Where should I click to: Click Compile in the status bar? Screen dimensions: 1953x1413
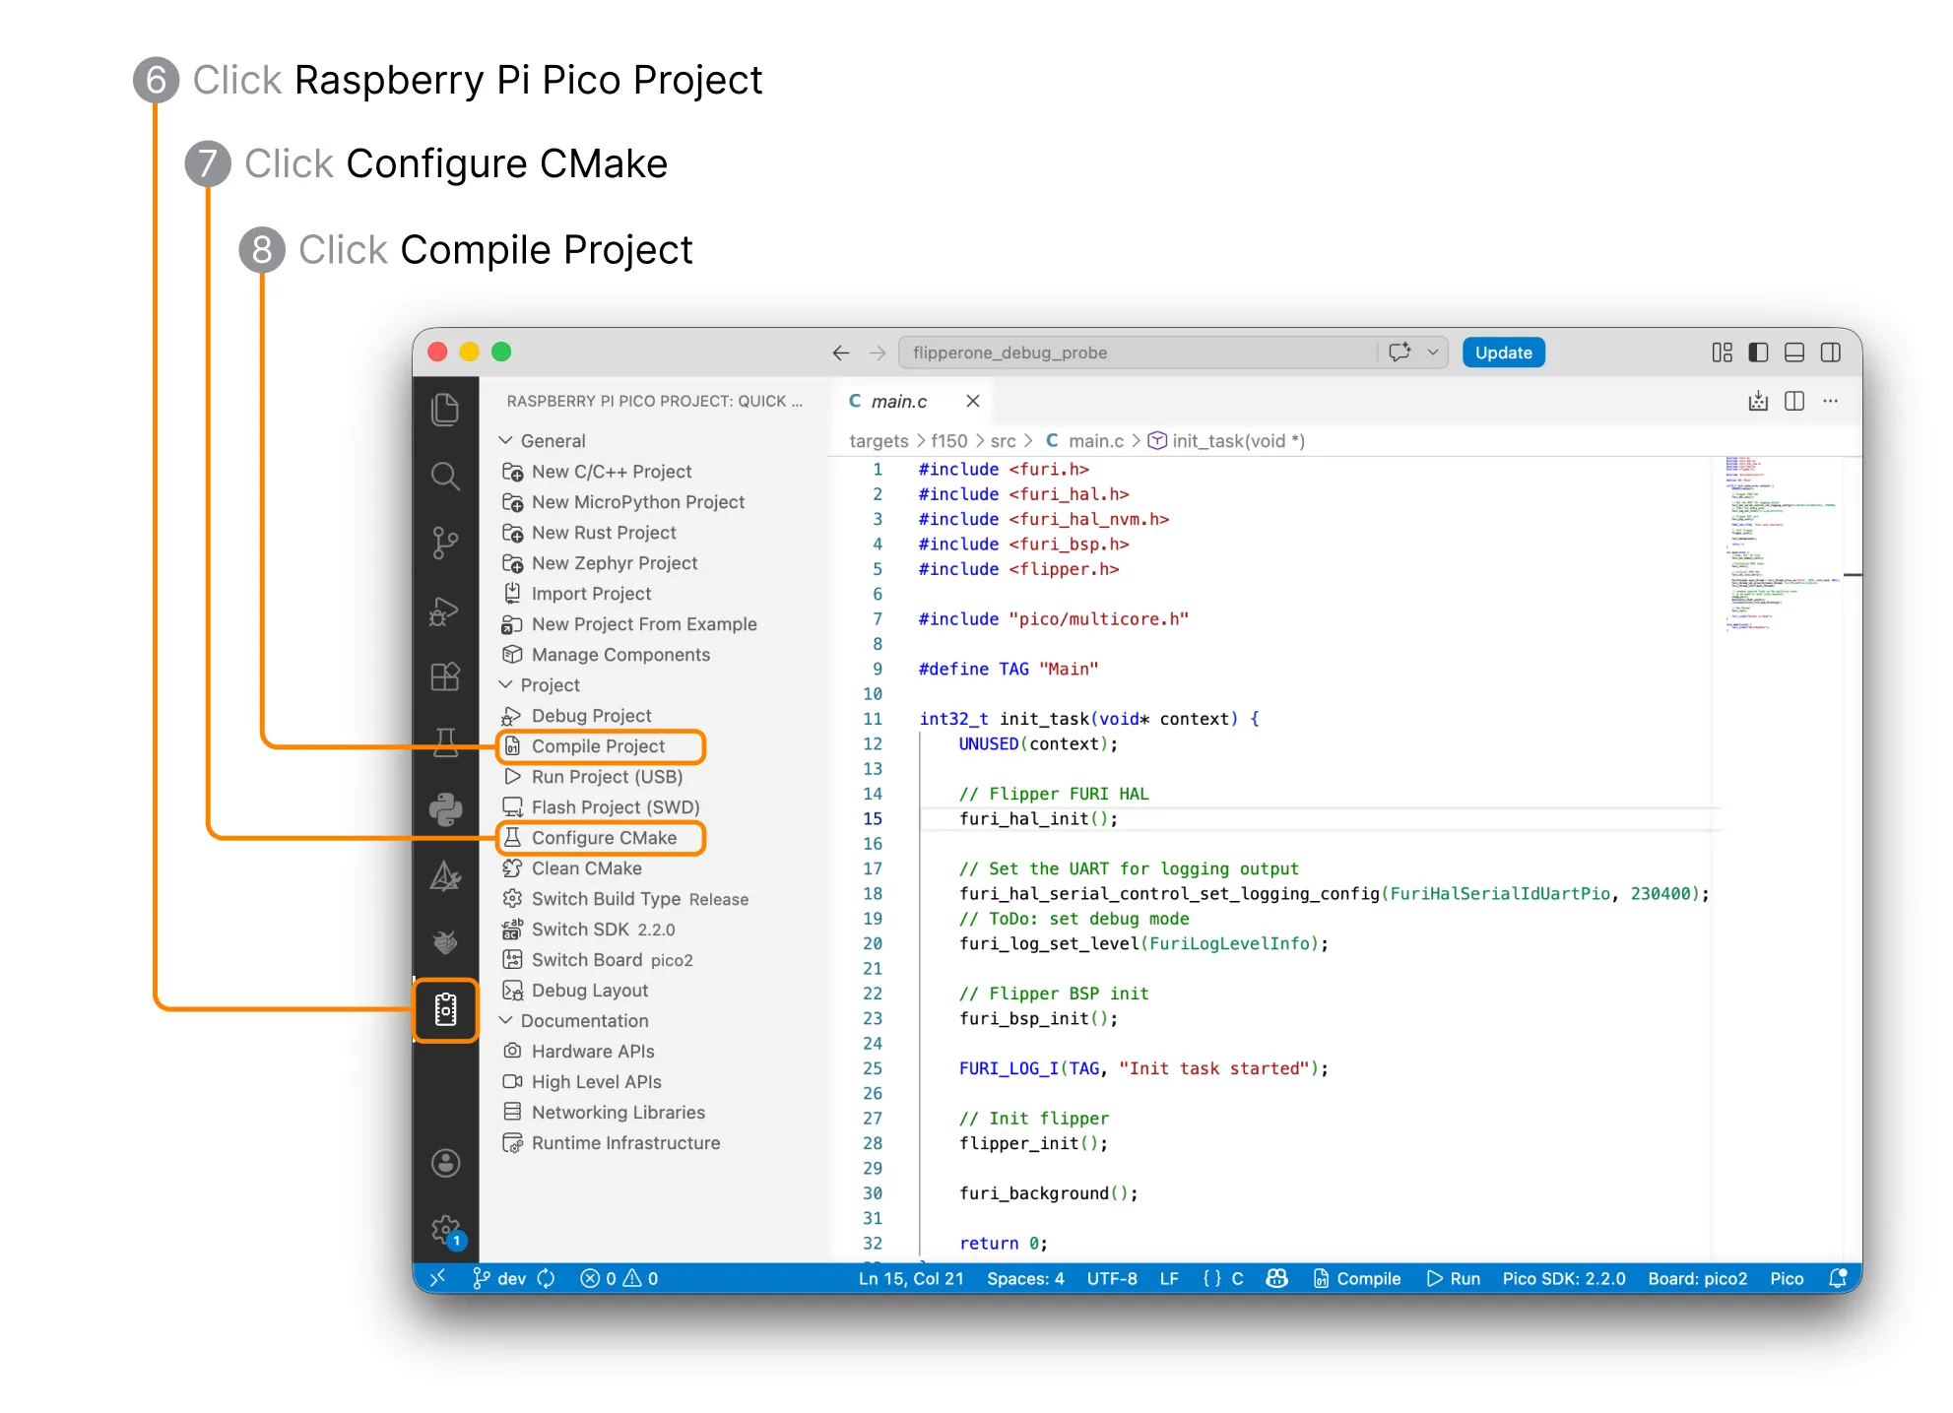[x=1357, y=1278]
